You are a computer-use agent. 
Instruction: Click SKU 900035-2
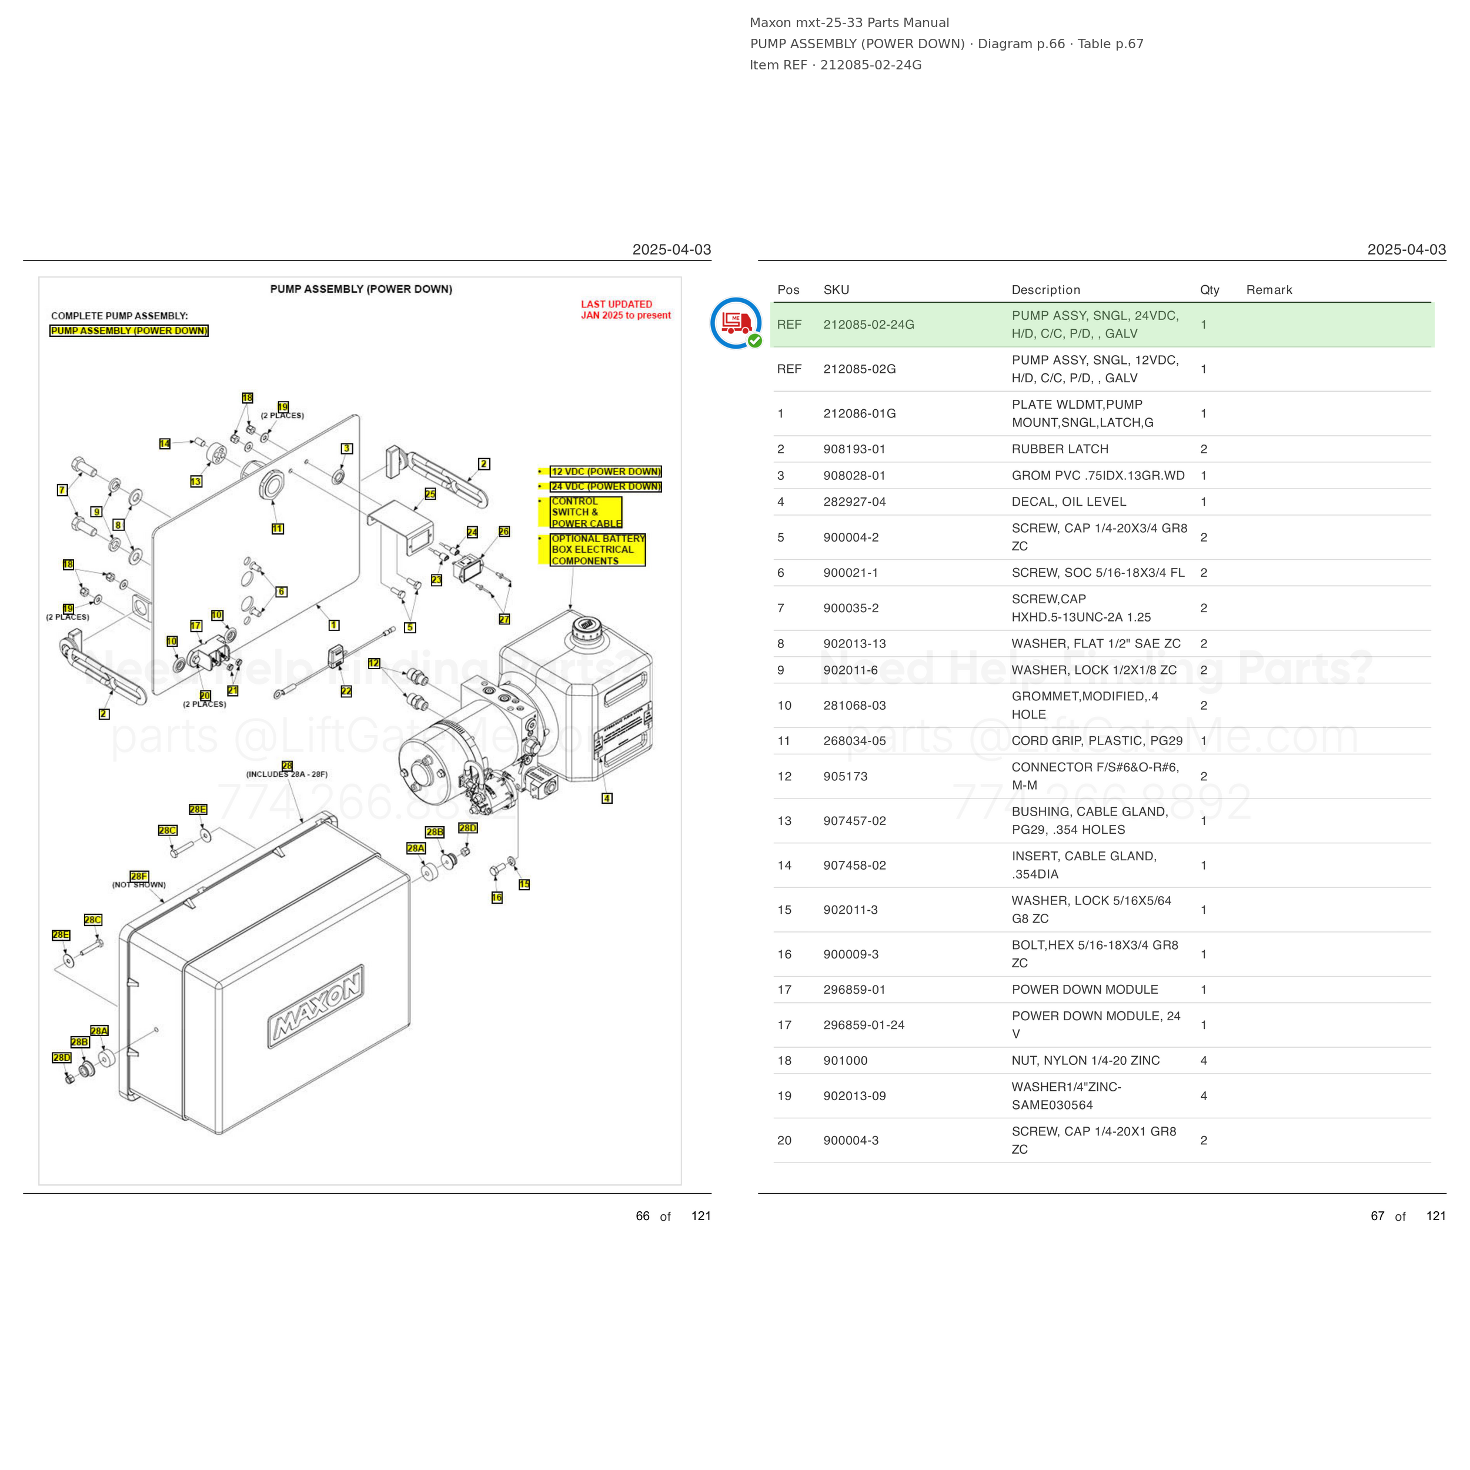click(851, 608)
